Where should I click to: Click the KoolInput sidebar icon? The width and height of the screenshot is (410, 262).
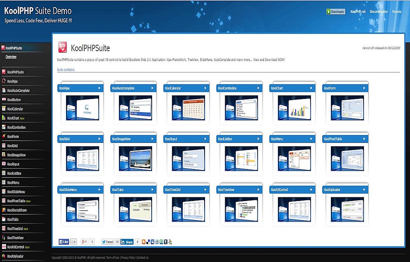(x=4, y=164)
